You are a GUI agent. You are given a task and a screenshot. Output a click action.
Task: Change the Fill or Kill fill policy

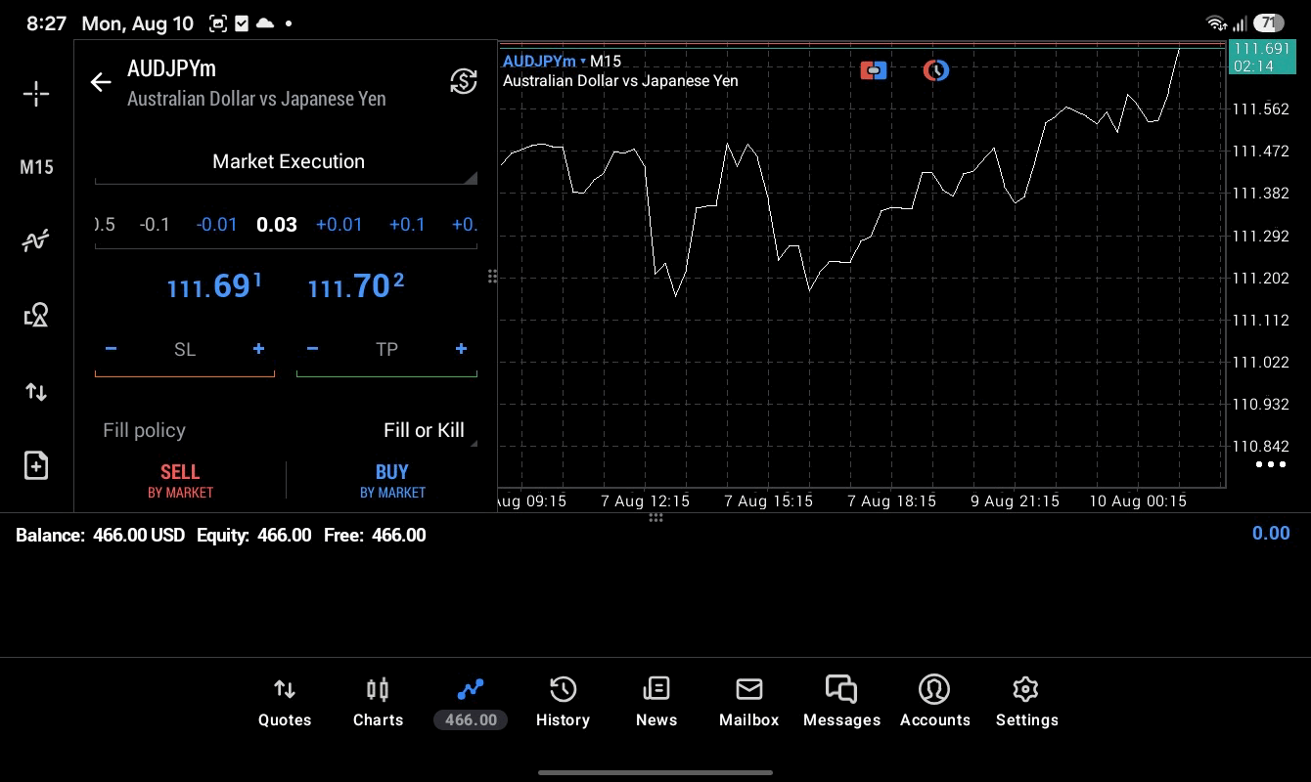pyautogui.click(x=424, y=430)
